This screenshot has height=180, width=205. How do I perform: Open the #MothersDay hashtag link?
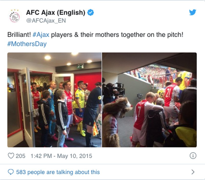[x=27, y=44]
